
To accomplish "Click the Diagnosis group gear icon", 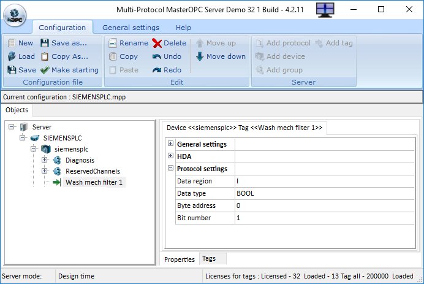I will click(57, 160).
